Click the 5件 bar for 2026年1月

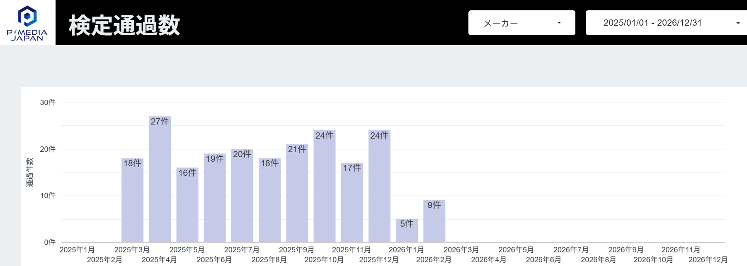click(407, 232)
